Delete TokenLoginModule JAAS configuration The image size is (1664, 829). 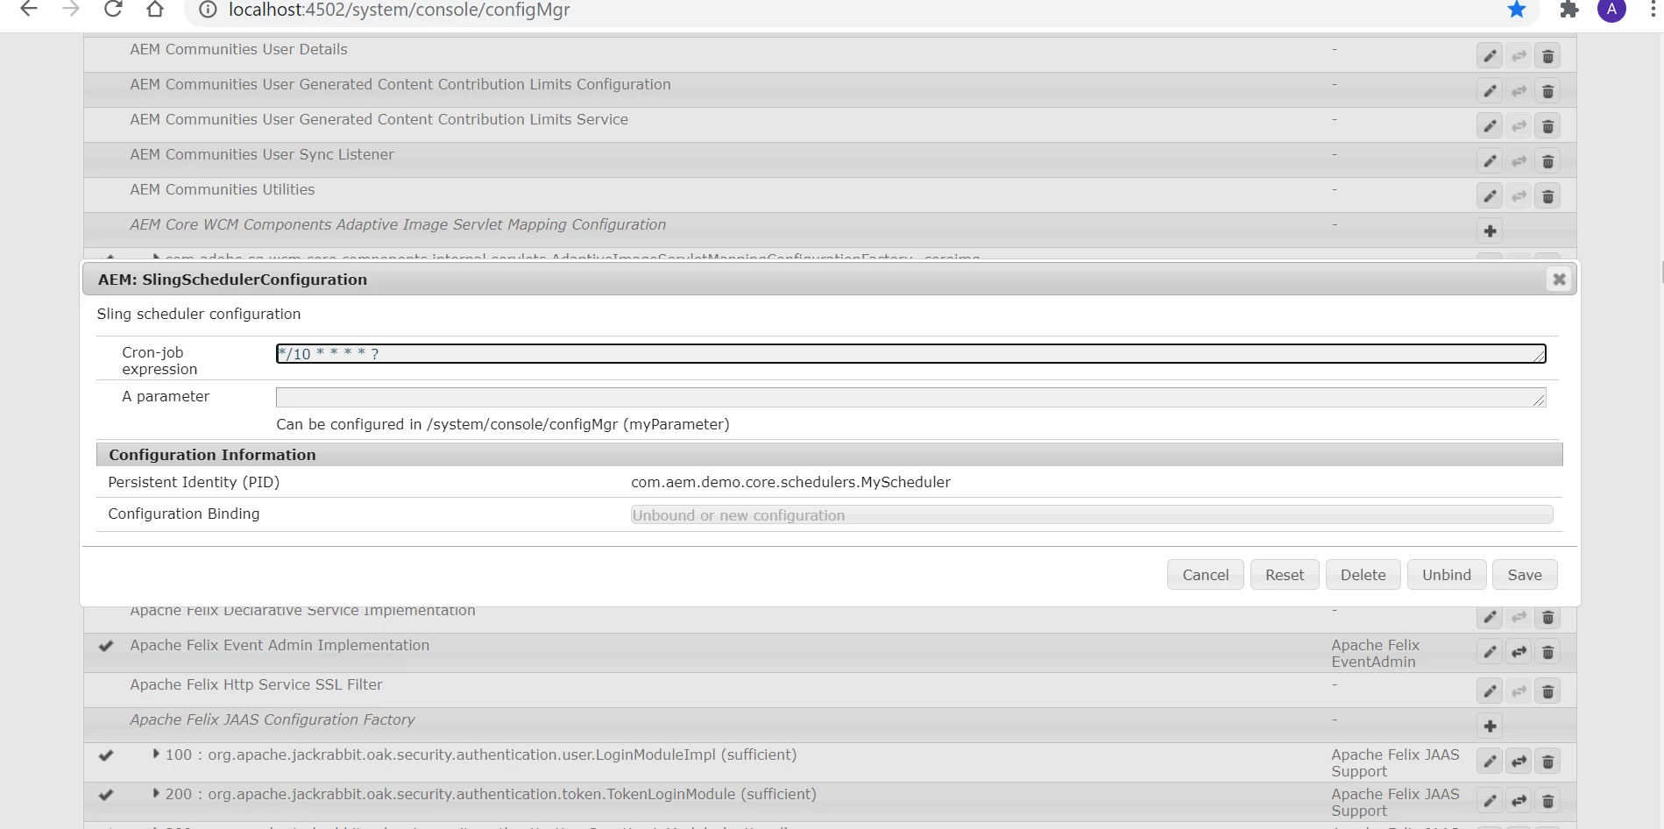[1547, 801]
